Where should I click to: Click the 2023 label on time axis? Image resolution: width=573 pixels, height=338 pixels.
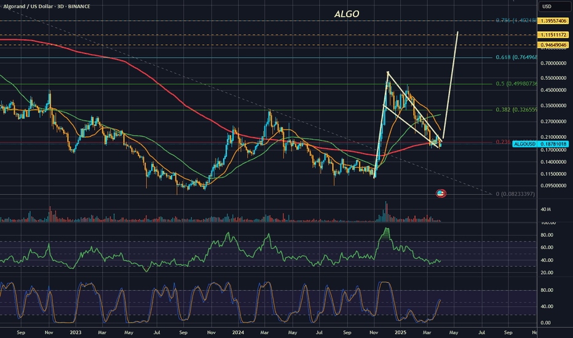[75, 332]
